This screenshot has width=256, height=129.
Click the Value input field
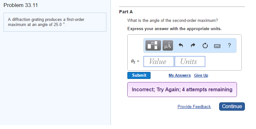coord(159,61)
